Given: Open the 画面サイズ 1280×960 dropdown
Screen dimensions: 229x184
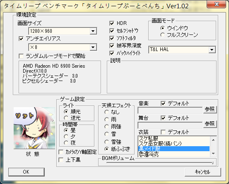Looking at the screenshot, I should [x=63, y=31].
